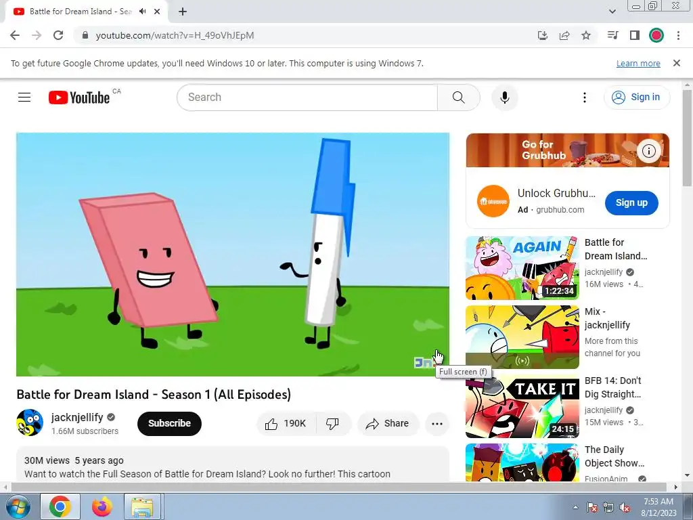The image size is (693, 520).
Task: Click the video player to pause
Action: click(233, 255)
